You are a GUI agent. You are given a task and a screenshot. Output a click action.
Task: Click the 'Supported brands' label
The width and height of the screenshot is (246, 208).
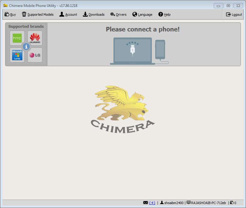coord(26,26)
